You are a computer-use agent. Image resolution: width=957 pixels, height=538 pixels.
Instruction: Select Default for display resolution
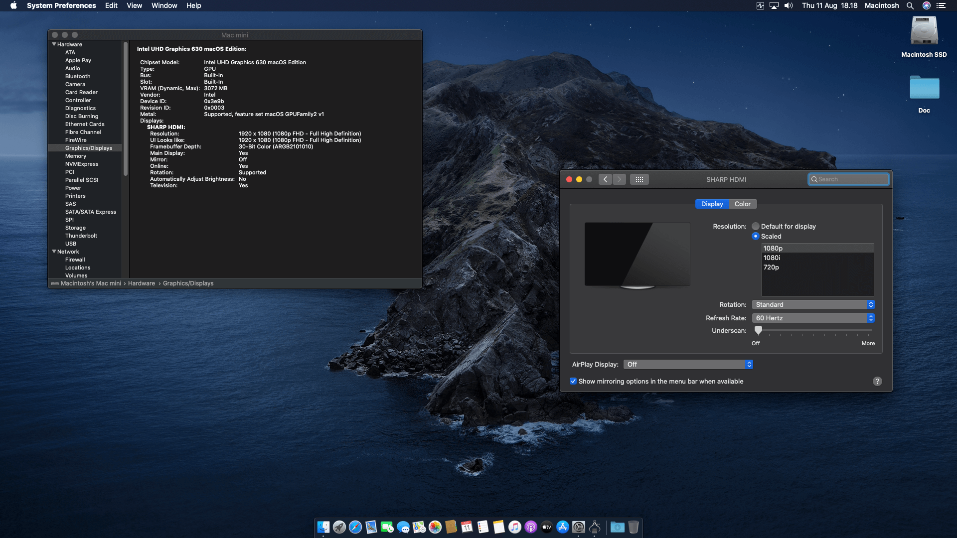[756, 226]
